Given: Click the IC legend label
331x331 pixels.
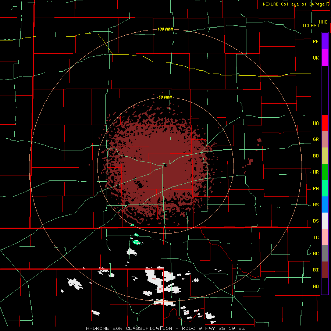Looking at the screenshot, I should (316, 238).
